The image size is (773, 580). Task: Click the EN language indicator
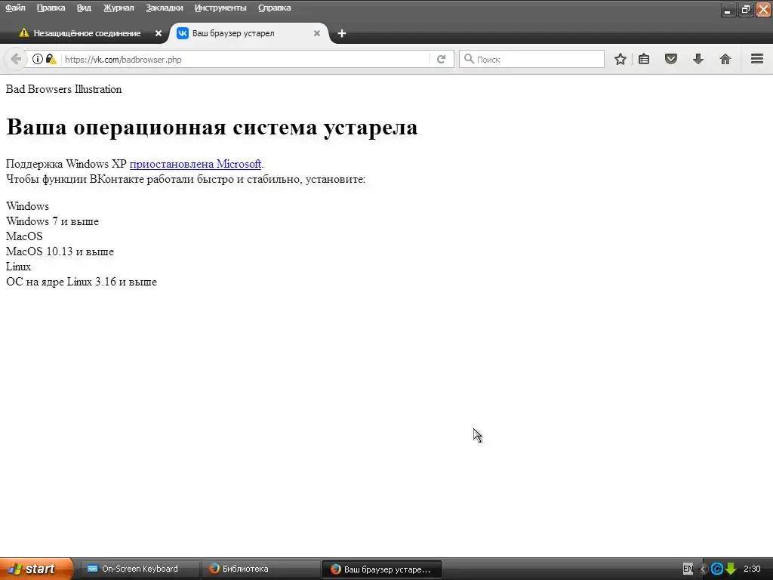(688, 569)
